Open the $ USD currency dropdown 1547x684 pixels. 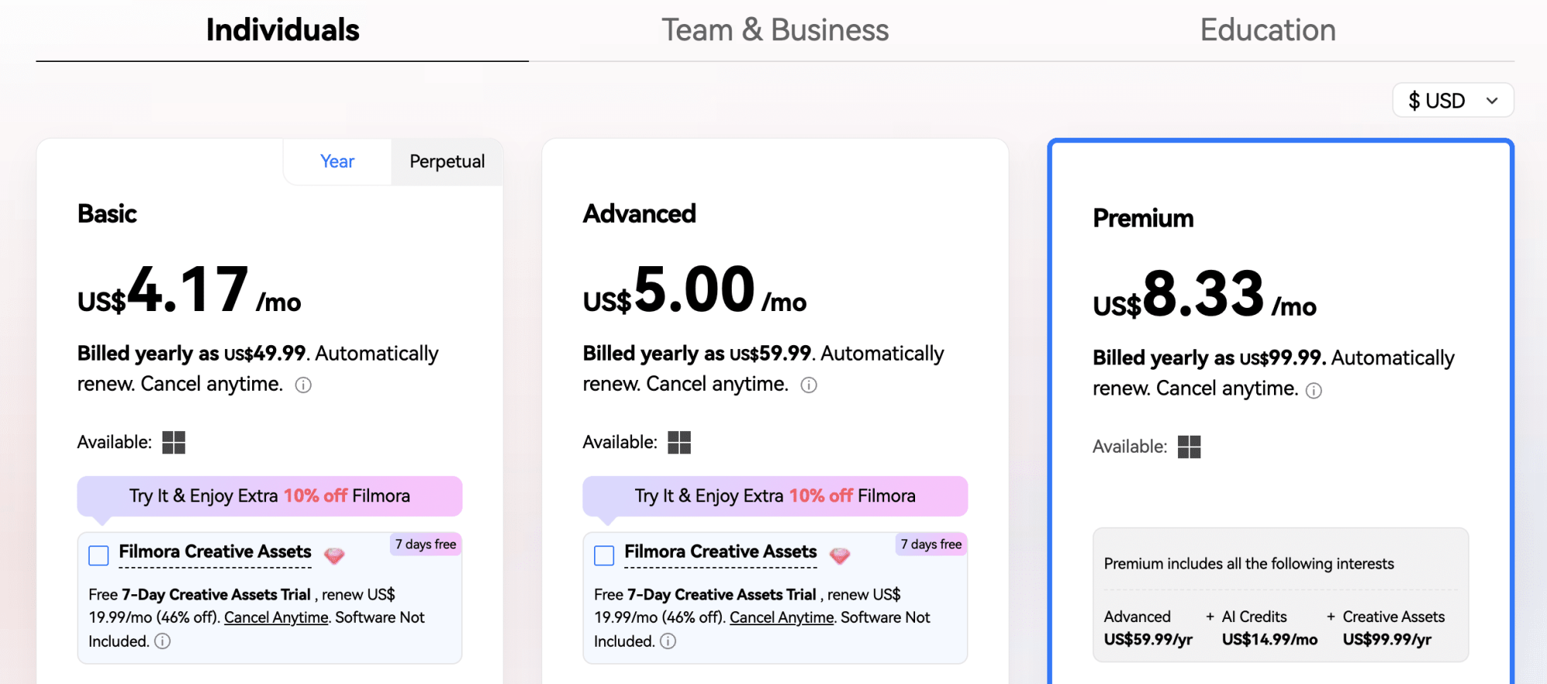(1453, 101)
